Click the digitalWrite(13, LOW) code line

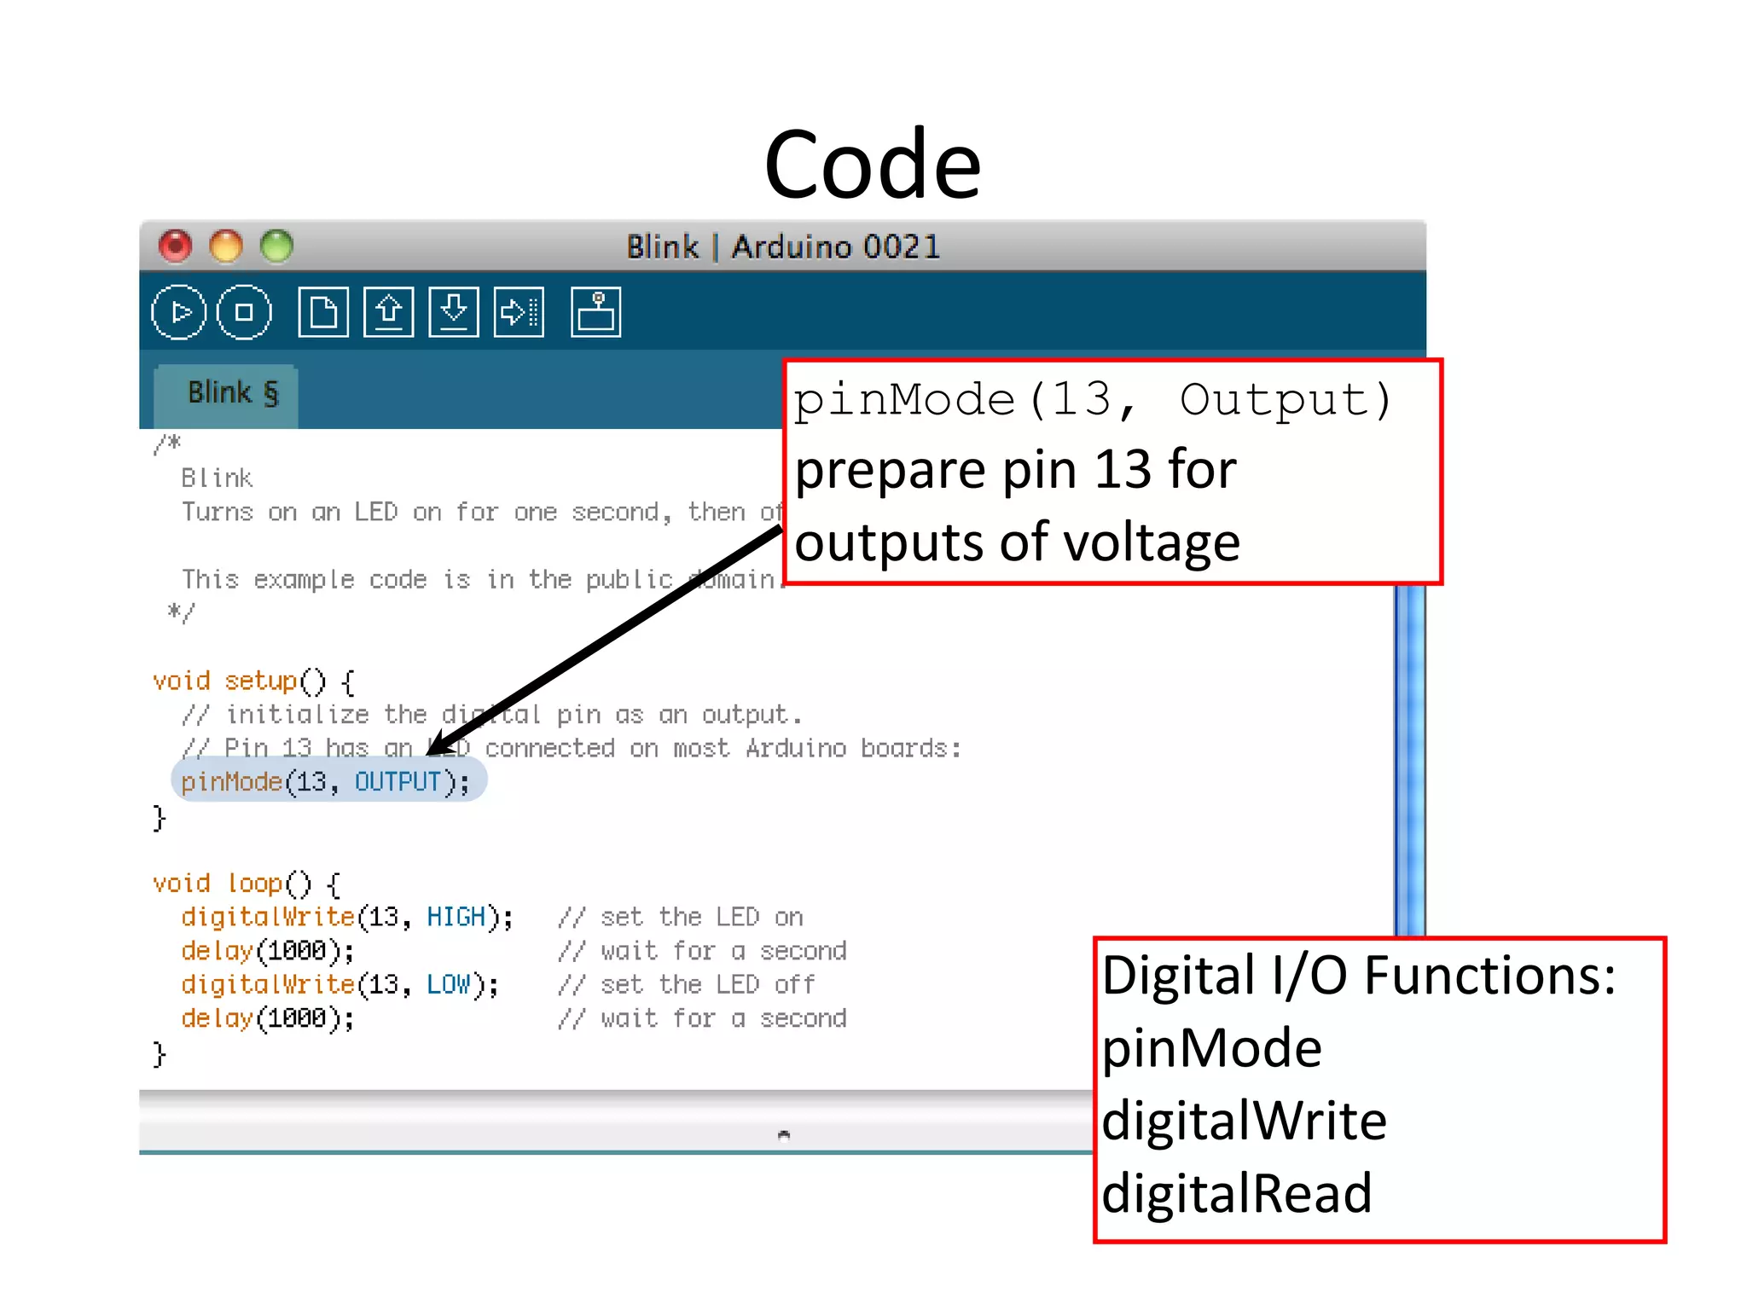tap(339, 984)
